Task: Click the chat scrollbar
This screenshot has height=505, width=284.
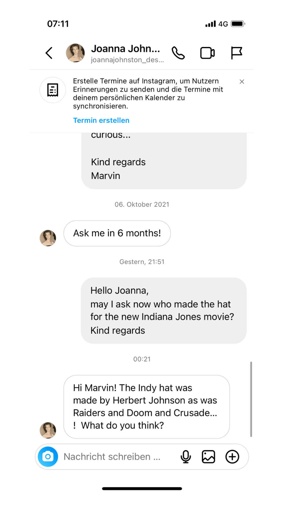Action: pyautogui.click(x=251, y=399)
